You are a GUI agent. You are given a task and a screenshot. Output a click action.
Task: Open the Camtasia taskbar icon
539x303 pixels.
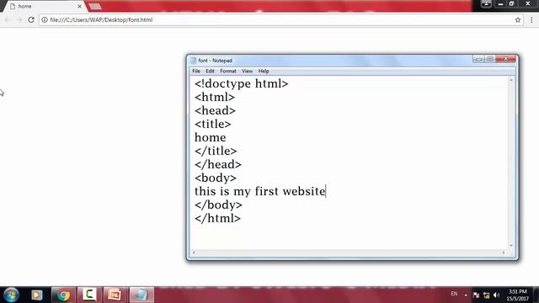89,295
